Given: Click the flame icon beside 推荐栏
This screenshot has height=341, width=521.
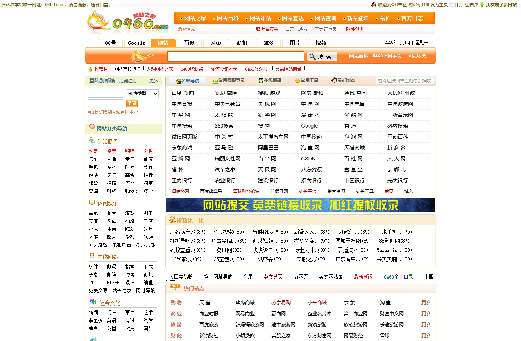Looking at the screenshot, I should coord(90,69).
